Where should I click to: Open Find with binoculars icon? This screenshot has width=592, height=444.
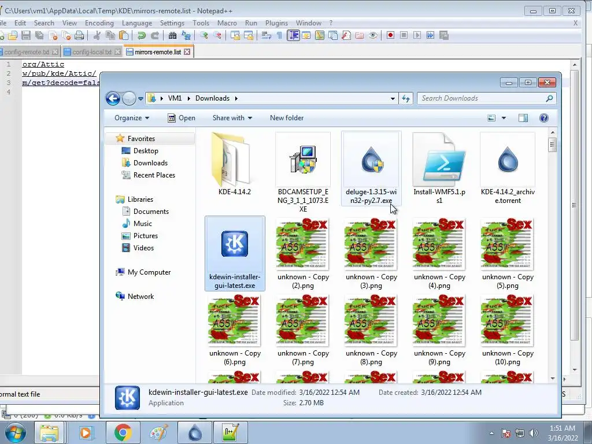coord(172,35)
